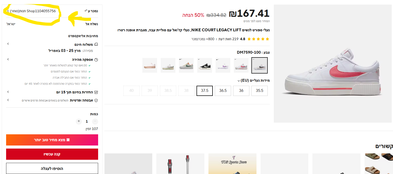Image resolution: width=393 pixels, height=174 pixels.
Task: Click the red Buy Now button
Action: [52, 154]
